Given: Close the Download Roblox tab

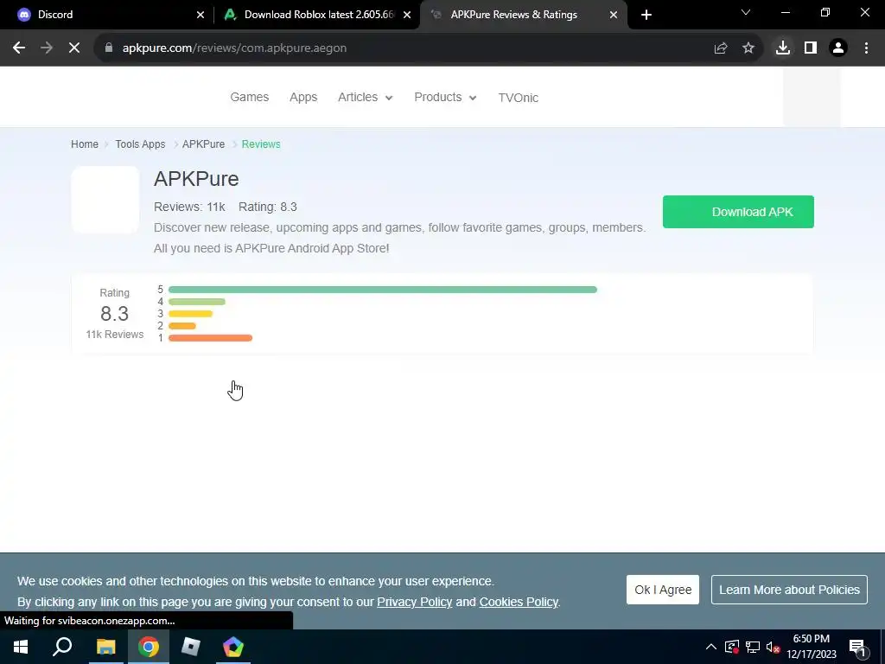Looking at the screenshot, I should (x=407, y=15).
